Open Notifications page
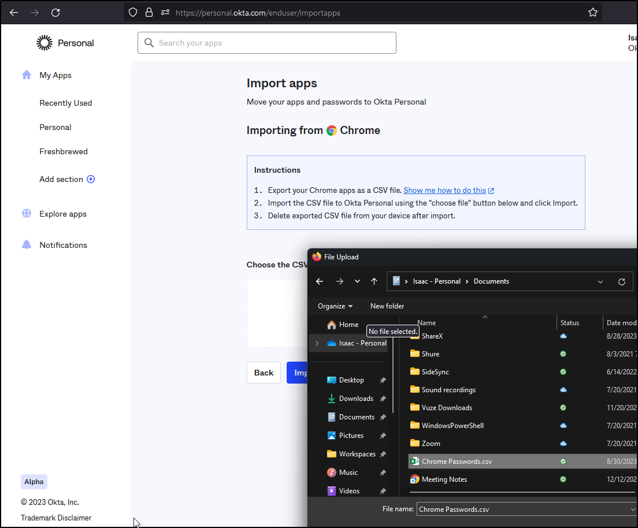 (x=63, y=245)
